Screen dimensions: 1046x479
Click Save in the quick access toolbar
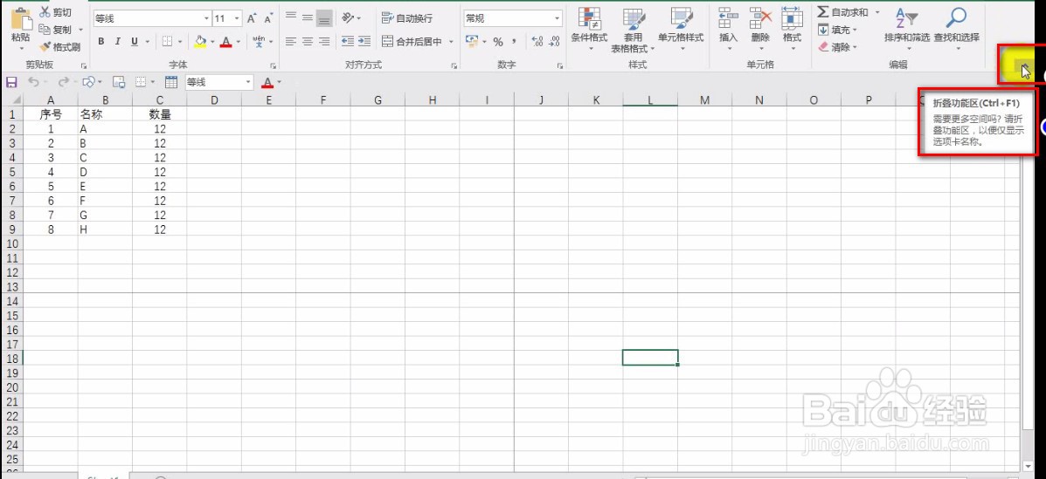(x=11, y=82)
